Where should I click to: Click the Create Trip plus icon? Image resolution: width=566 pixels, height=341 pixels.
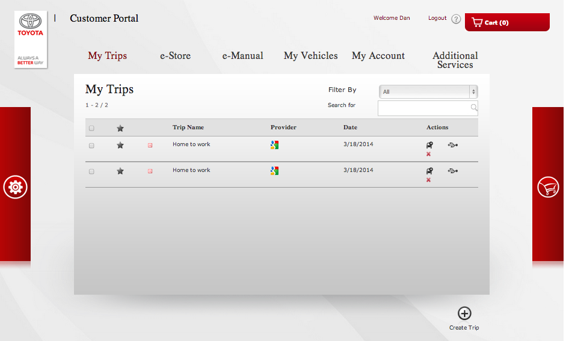coord(464,313)
